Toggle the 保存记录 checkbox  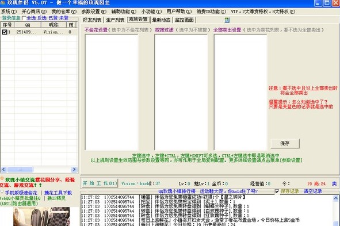tap(277, 191)
